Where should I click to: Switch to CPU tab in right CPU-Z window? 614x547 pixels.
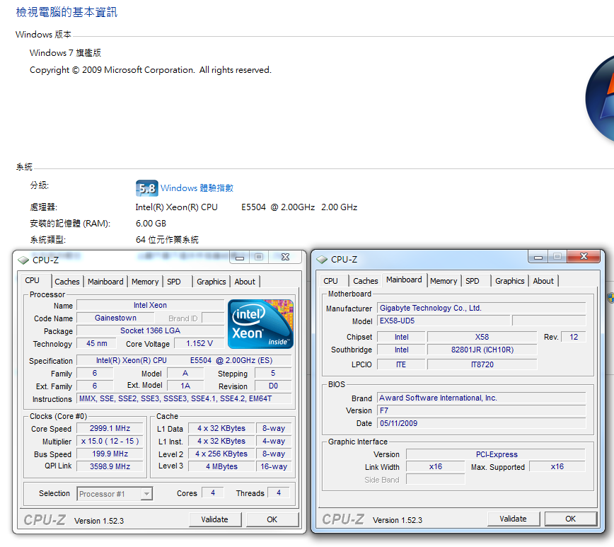330,281
